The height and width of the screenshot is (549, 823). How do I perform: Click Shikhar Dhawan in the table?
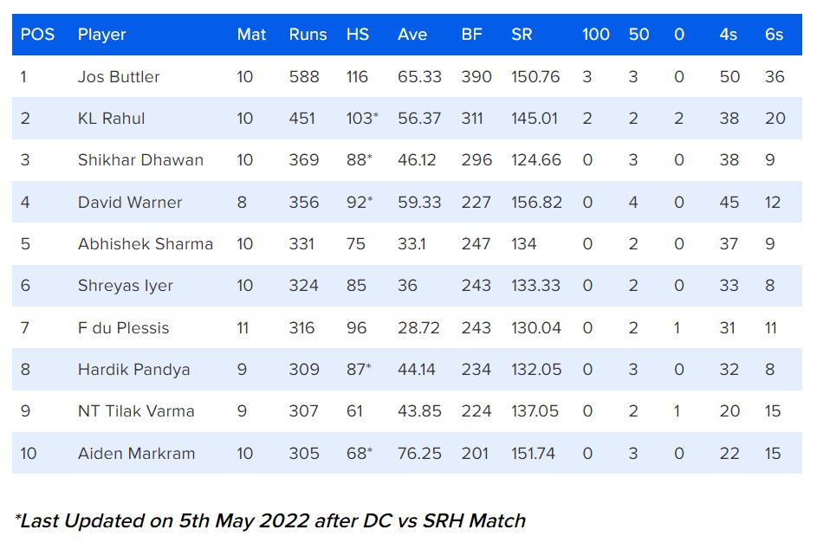140,160
